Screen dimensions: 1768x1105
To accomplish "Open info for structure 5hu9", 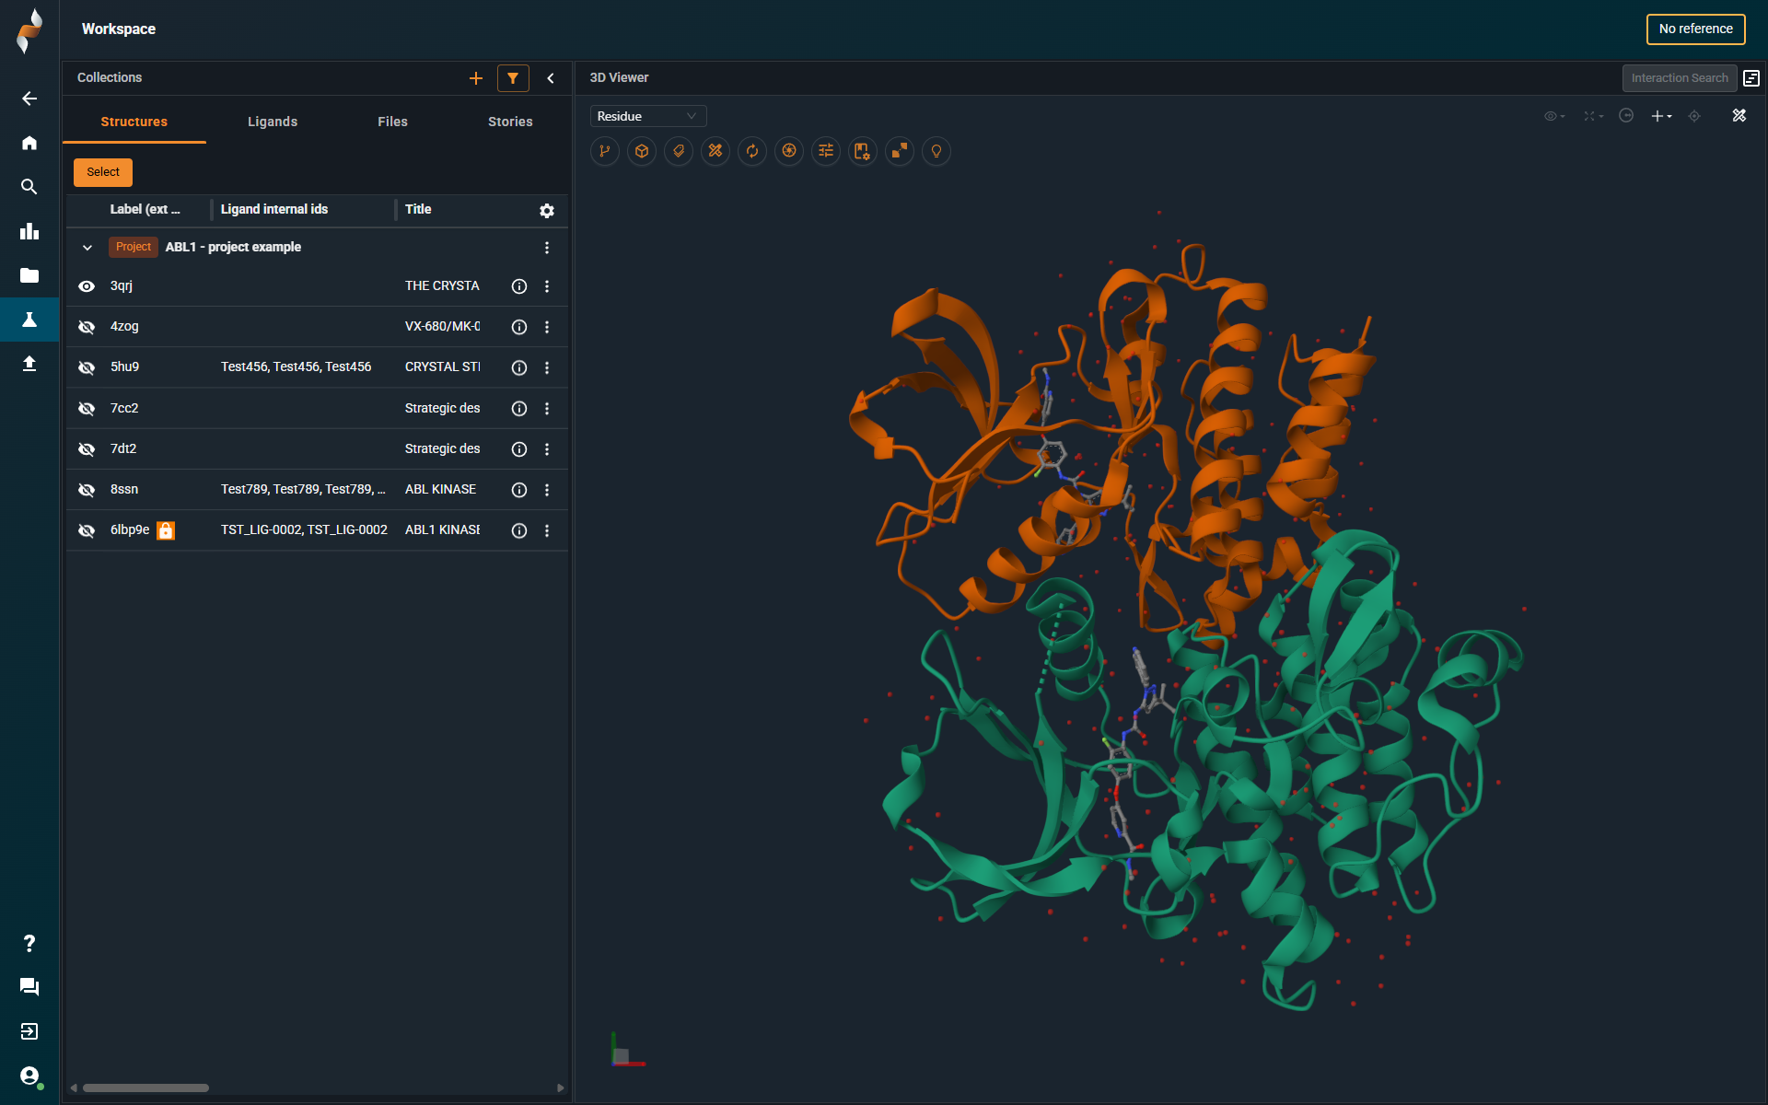I will point(519,367).
